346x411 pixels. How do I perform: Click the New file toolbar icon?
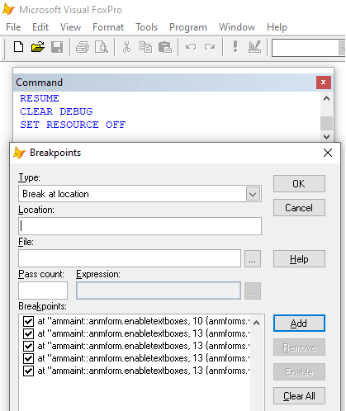point(18,47)
